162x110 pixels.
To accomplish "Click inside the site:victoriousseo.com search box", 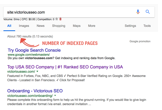I will pos(66,12).
